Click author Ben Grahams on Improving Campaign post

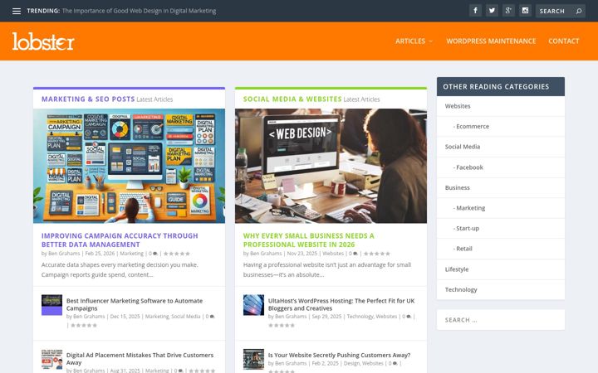tap(64, 254)
